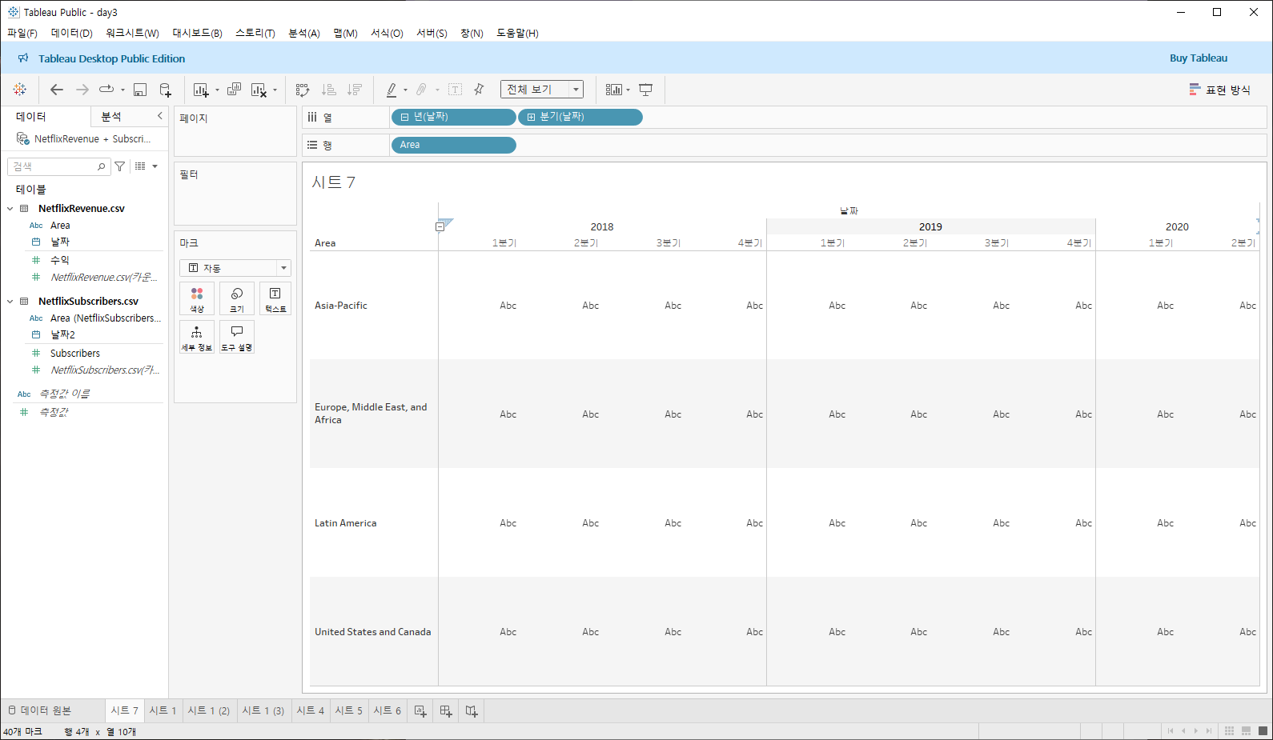Click the filter funnel icon in data pane

coord(120,166)
